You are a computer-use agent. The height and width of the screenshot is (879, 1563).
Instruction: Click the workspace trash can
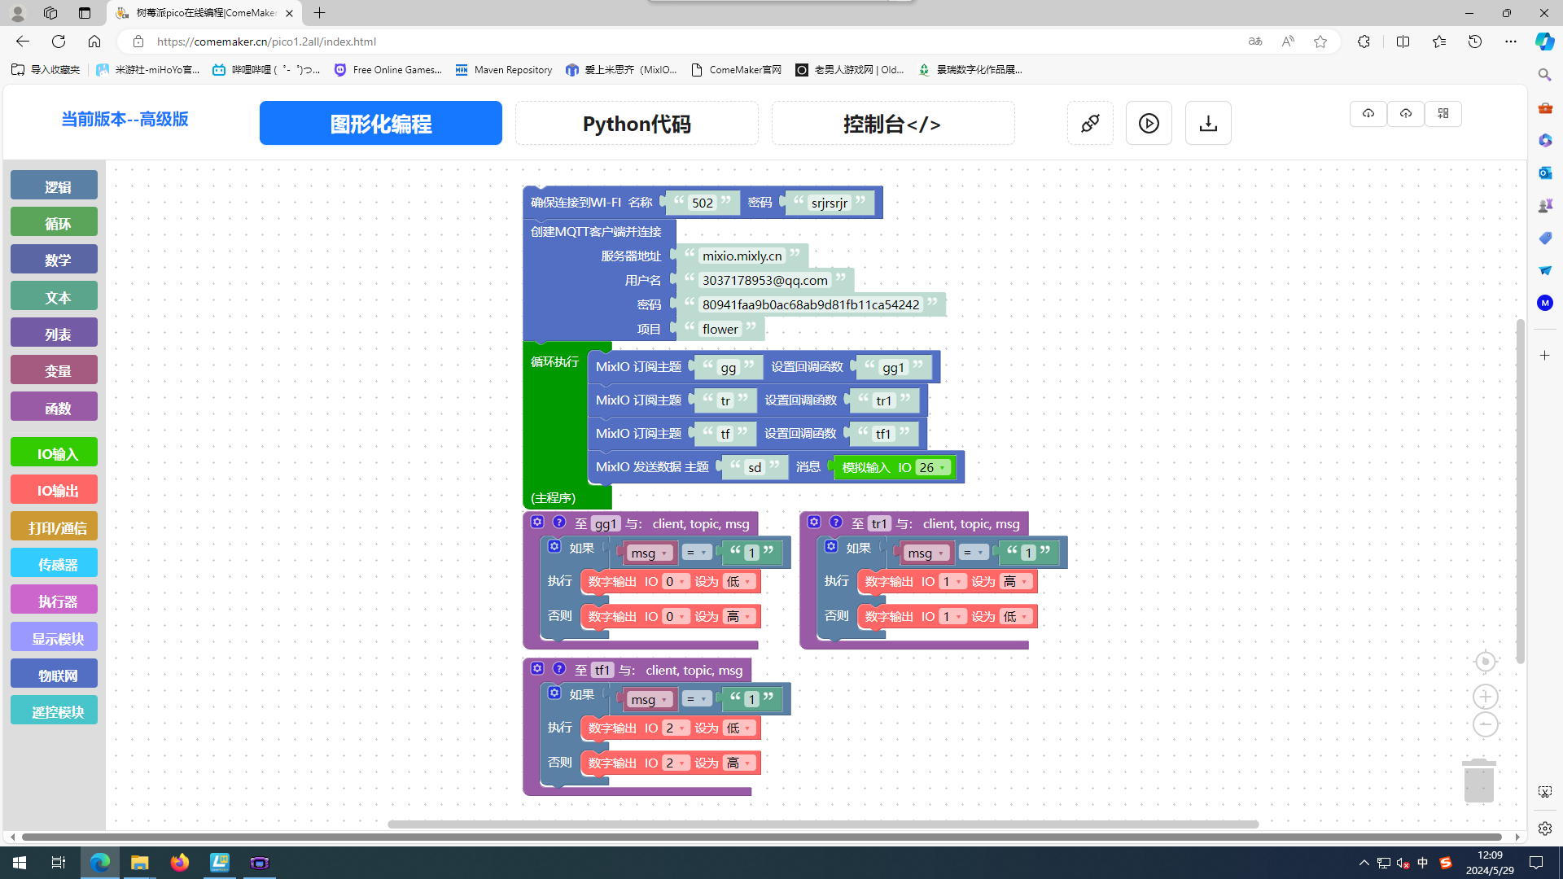pyautogui.click(x=1478, y=781)
